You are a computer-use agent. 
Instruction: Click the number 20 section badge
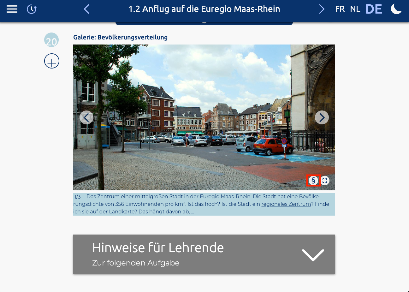click(51, 40)
